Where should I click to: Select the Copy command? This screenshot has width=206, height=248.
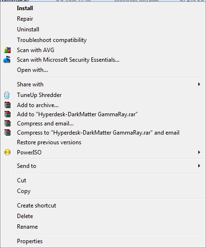tap(24, 191)
